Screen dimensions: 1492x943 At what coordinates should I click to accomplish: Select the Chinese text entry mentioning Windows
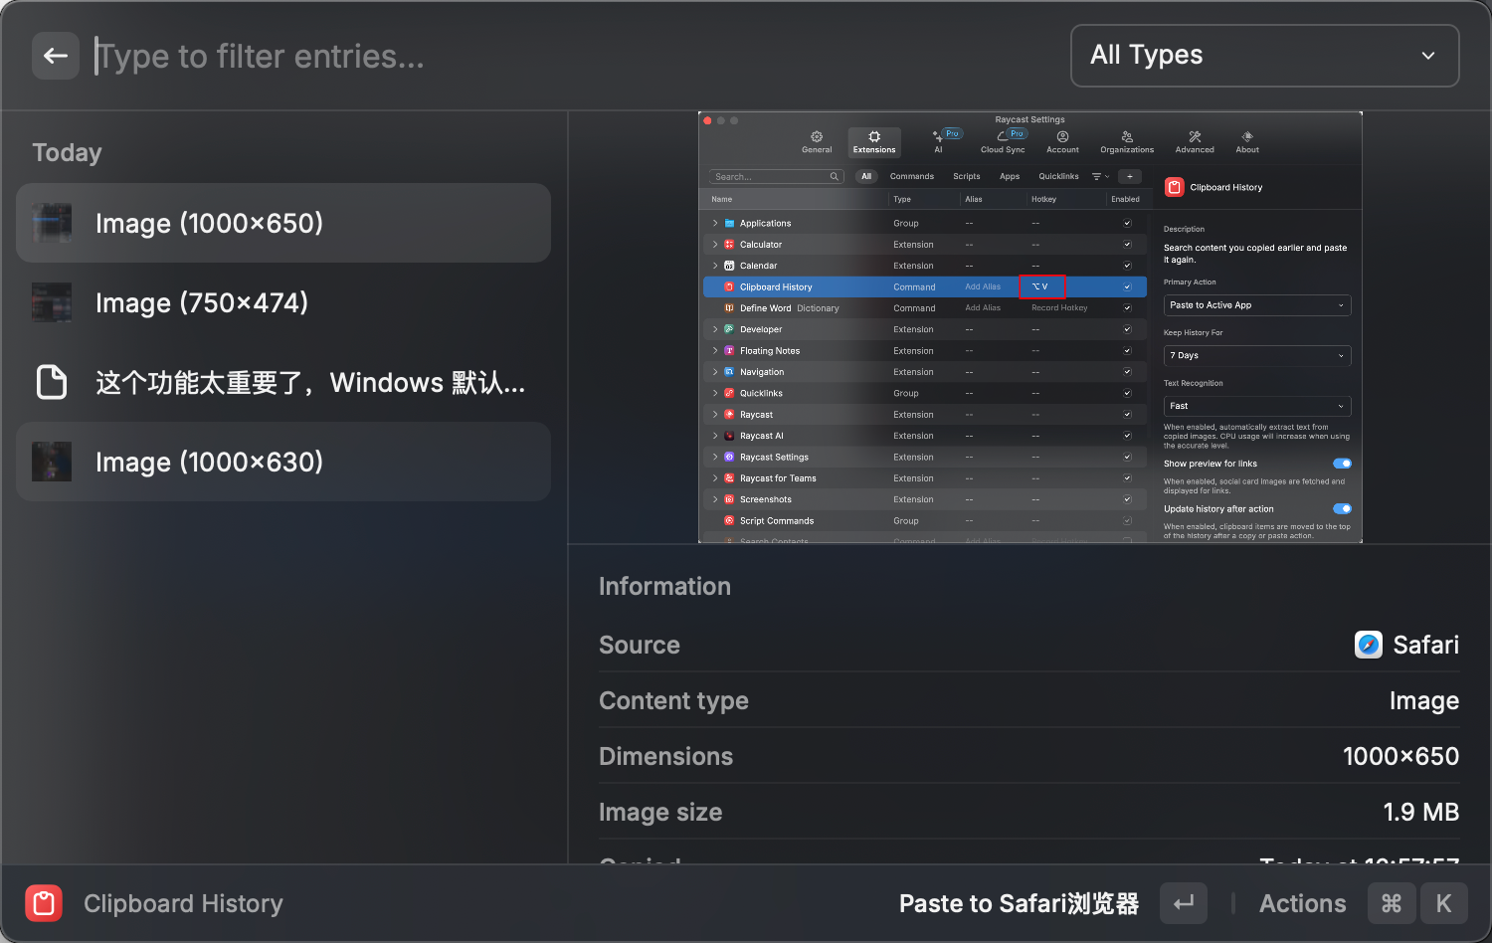pos(283,382)
